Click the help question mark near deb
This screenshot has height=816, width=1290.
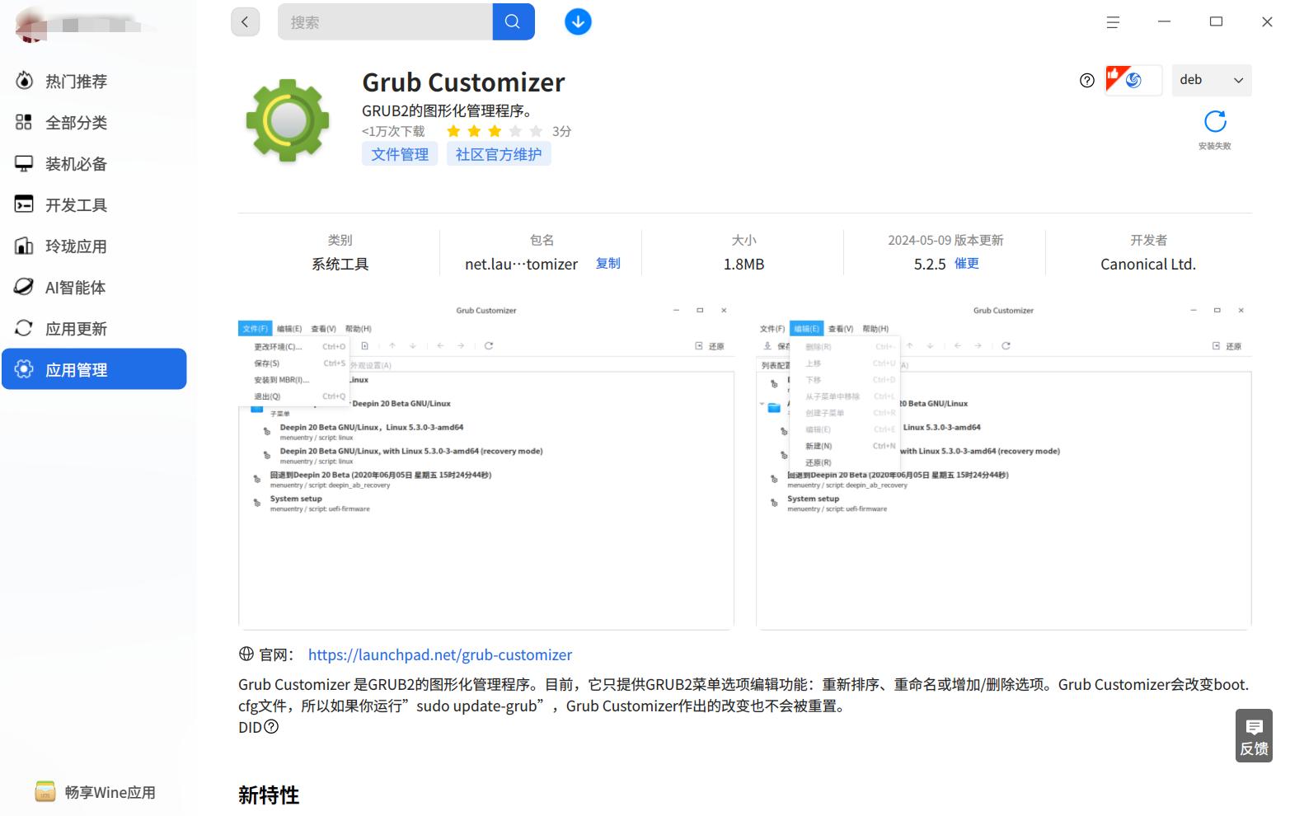point(1087,80)
